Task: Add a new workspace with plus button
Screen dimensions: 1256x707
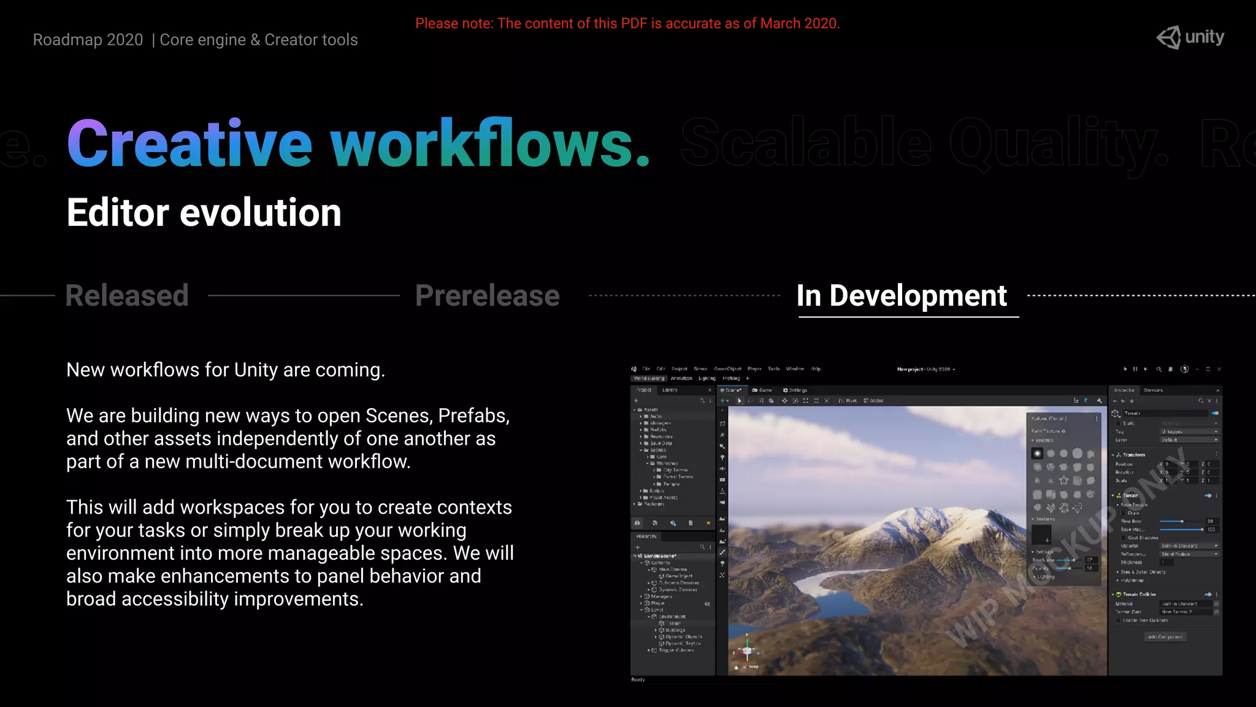Action: 748,378
